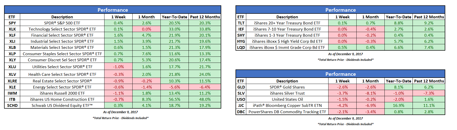457x130 pixels.
Task: Click the TLT ticker cell
Action: point(241,23)
